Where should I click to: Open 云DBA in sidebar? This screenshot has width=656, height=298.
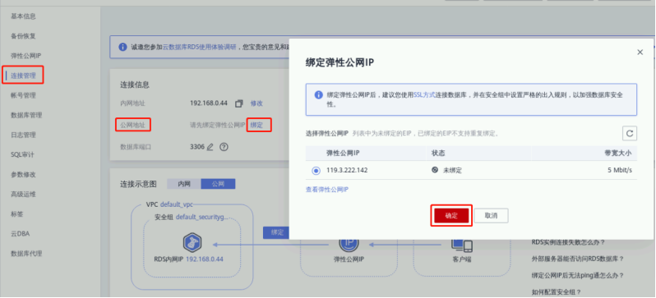[x=21, y=234]
